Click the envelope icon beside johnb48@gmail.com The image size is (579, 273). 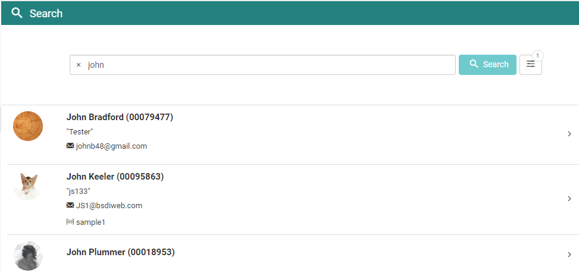70,146
